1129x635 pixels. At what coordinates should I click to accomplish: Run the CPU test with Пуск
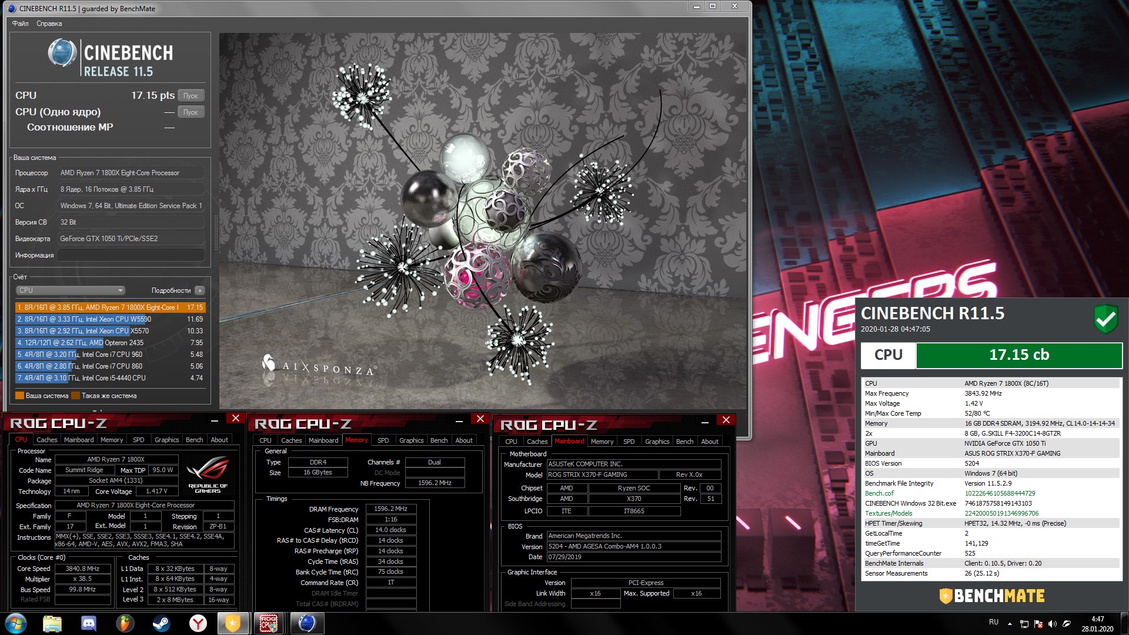click(x=191, y=95)
